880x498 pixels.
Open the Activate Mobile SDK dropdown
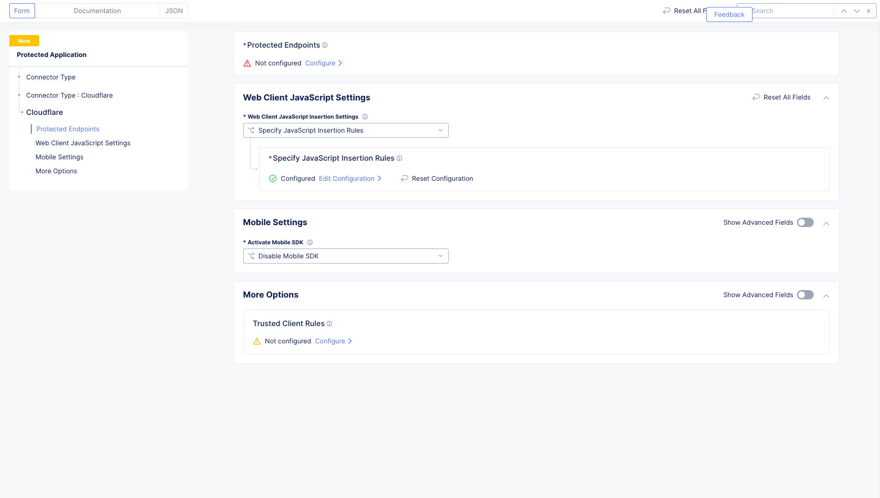tap(345, 256)
